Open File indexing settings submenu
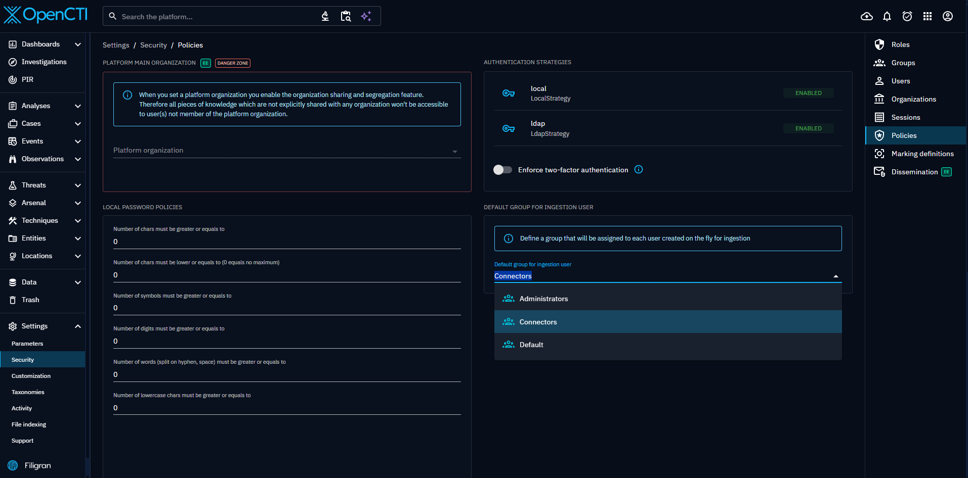 43,424
